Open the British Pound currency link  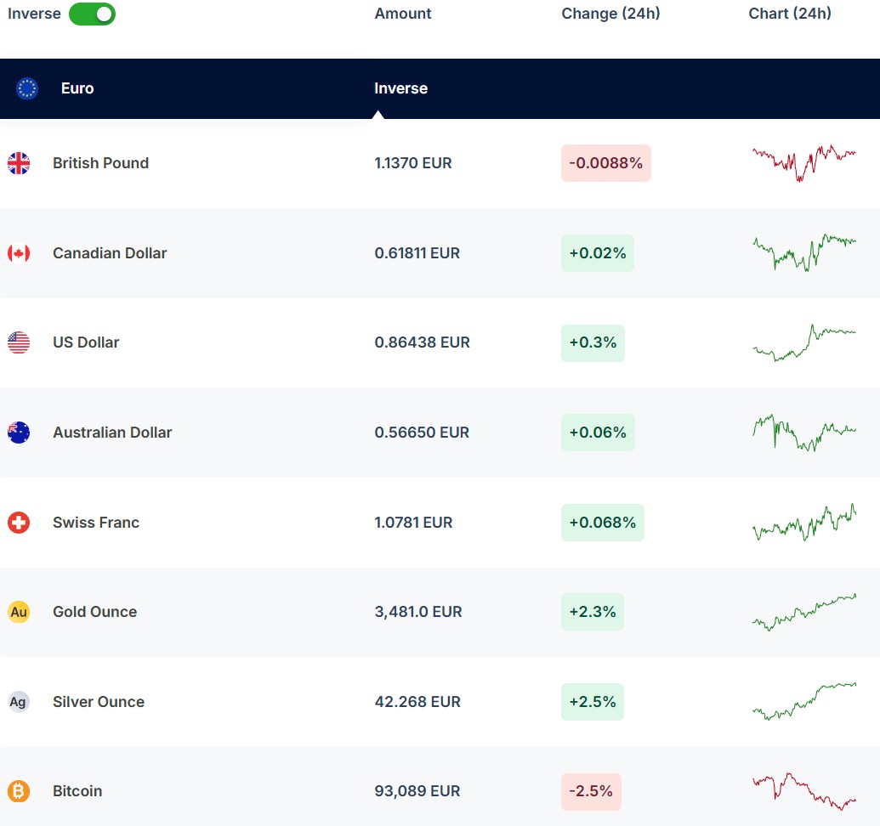click(x=100, y=163)
